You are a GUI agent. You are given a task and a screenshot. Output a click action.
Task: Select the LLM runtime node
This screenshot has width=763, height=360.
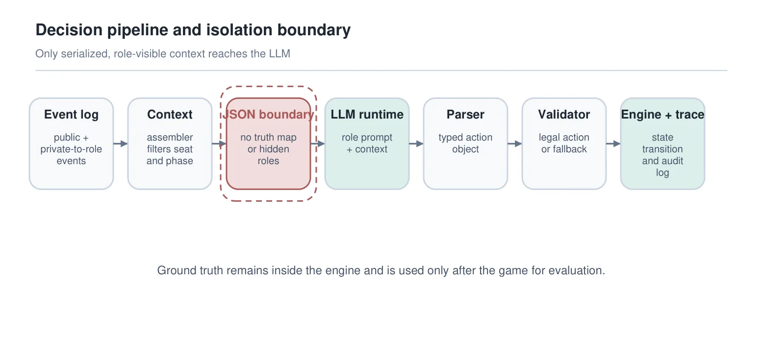point(367,144)
